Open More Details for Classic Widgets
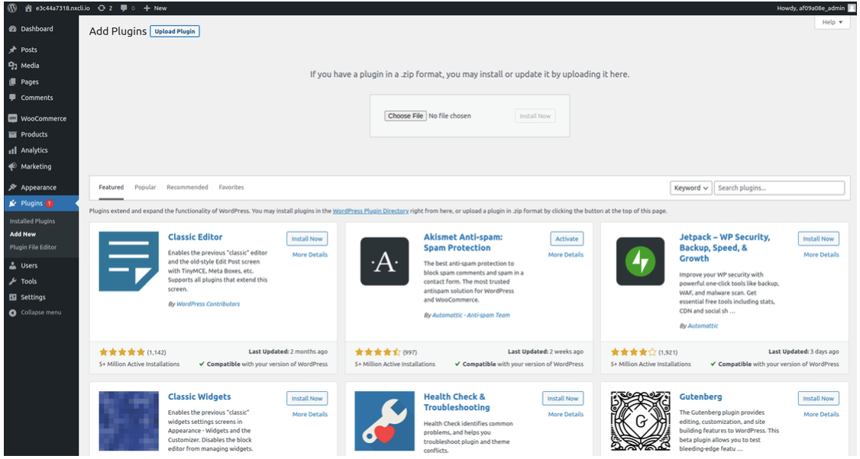The image size is (860, 459). tap(310, 415)
